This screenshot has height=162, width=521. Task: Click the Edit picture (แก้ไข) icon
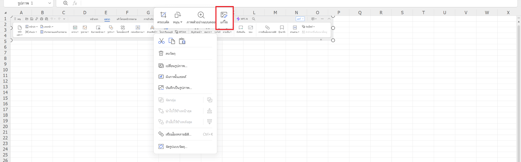click(224, 17)
